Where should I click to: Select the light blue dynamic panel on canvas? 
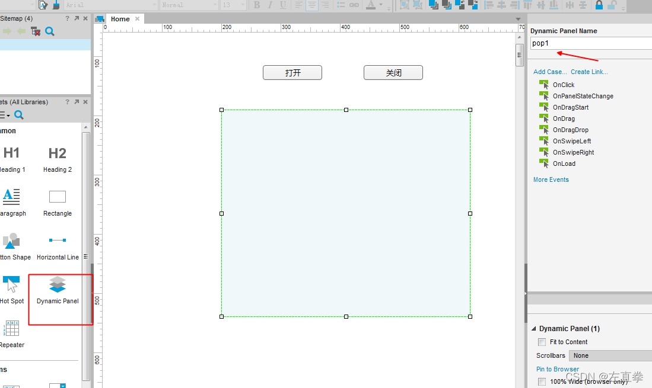tap(346, 213)
